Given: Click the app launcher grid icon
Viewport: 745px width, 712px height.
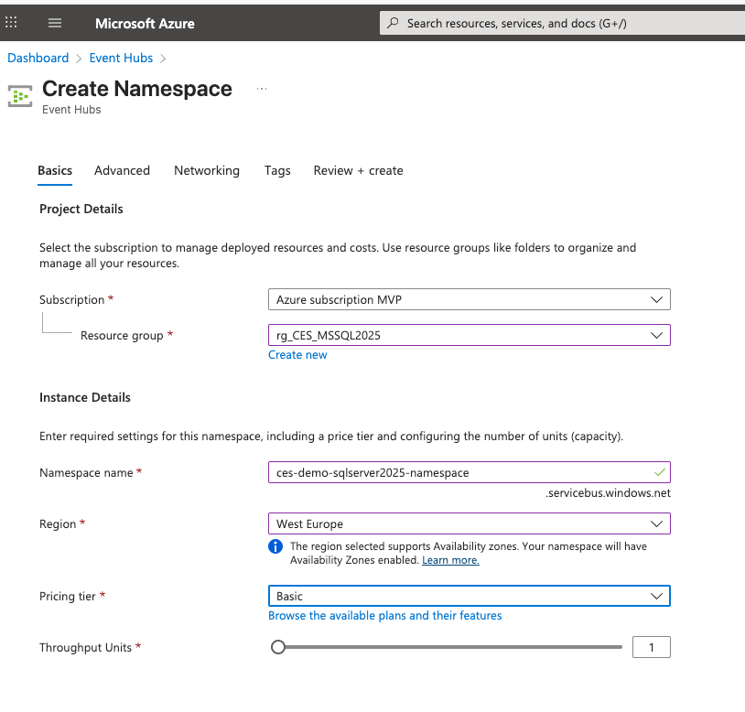Looking at the screenshot, I should (12, 23).
